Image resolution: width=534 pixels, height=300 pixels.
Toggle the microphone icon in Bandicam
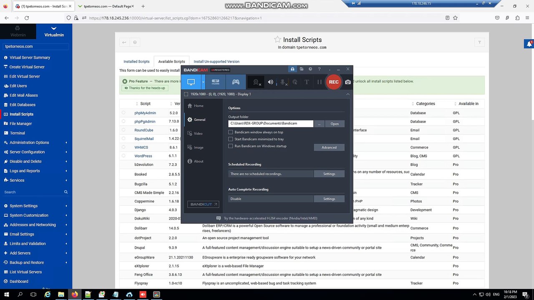pyautogui.click(x=283, y=82)
